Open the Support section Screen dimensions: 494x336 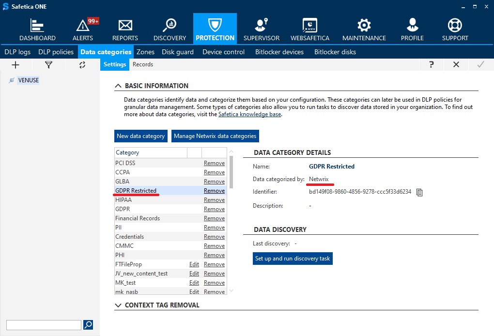point(455,29)
